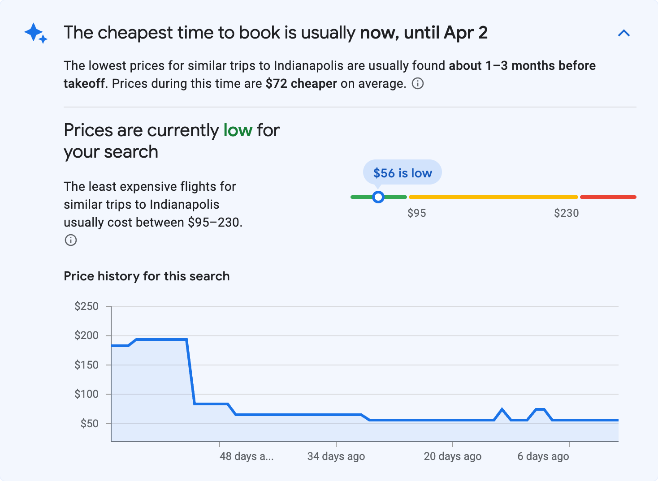
Task: Select the '6 days ago' axis label
Action: (x=543, y=456)
